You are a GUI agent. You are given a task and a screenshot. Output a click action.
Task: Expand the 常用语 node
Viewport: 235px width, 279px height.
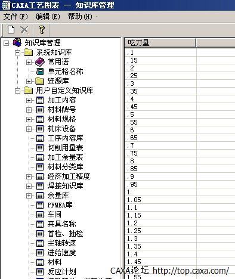(29, 62)
